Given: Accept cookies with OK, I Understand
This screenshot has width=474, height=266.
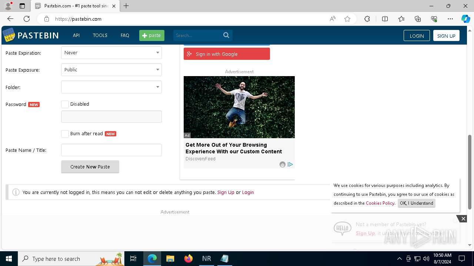Looking at the screenshot, I should (x=416, y=203).
